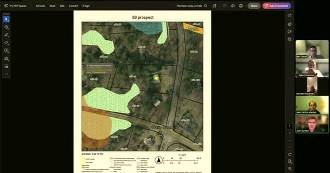Click the rotate page icon
This screenshot has height=173, width=330.
290,154
